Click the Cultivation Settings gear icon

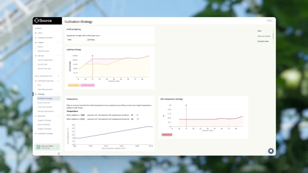point(36,134)
